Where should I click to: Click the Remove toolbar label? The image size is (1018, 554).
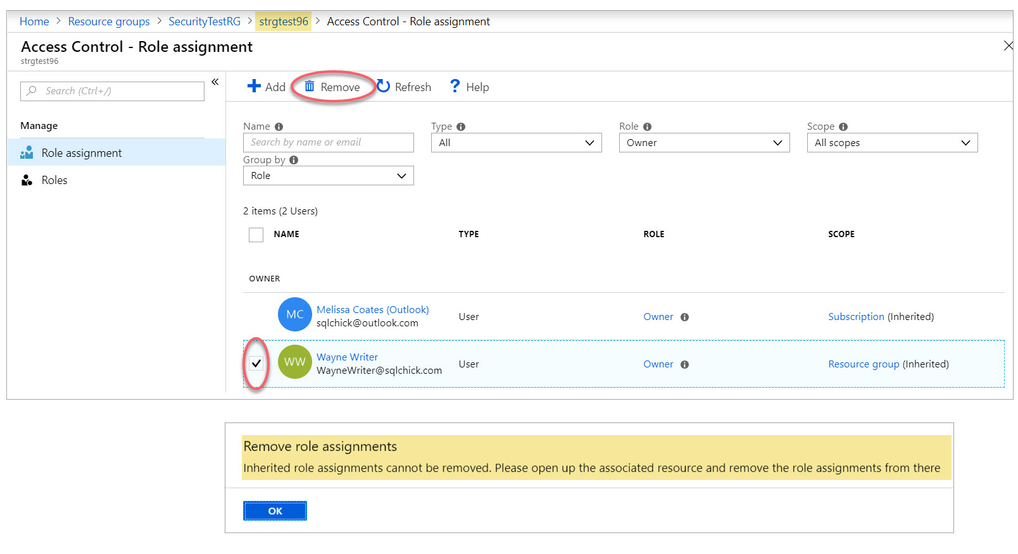[340, 87]
